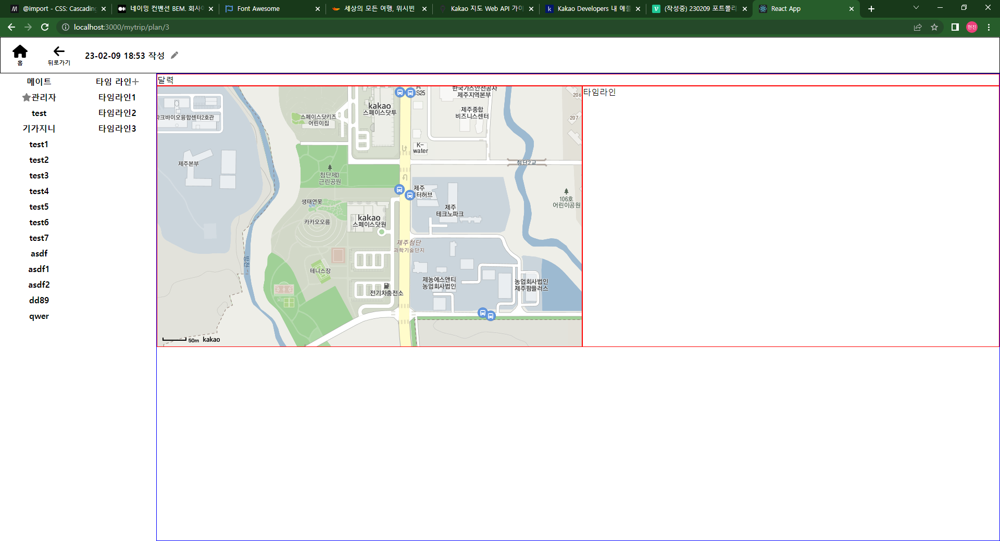This screenshot has height=541, width=1000.
Task: Select mate test2
Action: click(x=39, y=160)
